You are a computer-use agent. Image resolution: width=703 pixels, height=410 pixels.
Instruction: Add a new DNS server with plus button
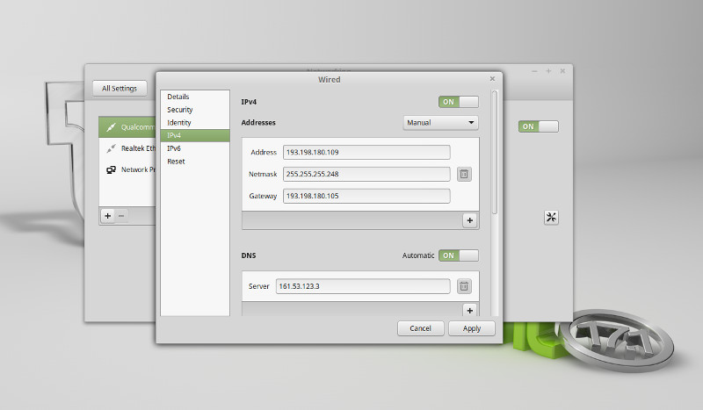(469, 310)
